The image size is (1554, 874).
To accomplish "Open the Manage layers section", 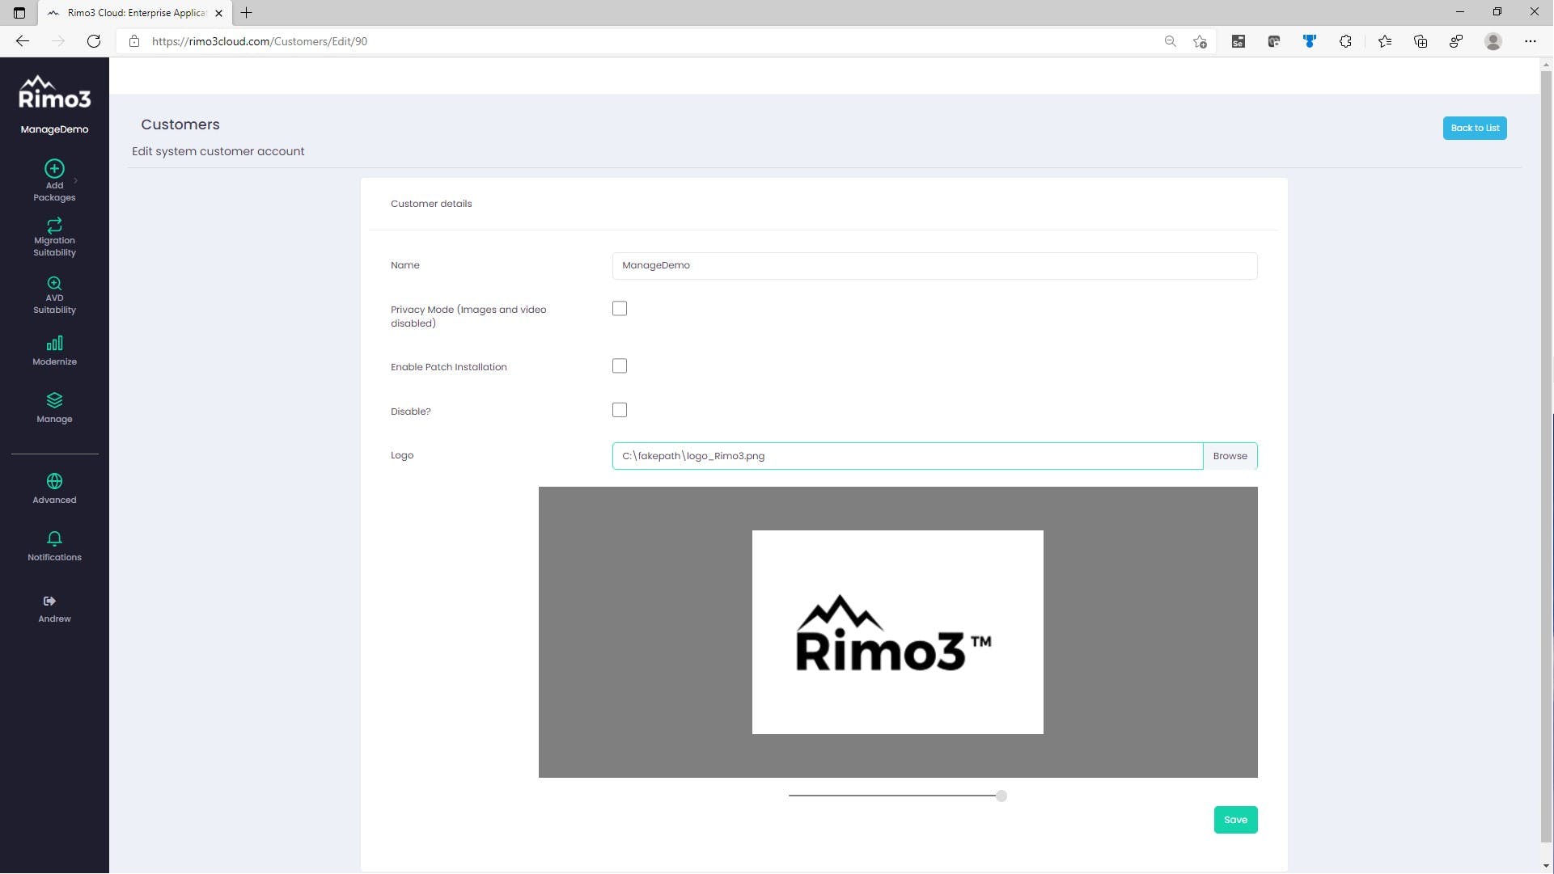I will click(x=54, y=407).
